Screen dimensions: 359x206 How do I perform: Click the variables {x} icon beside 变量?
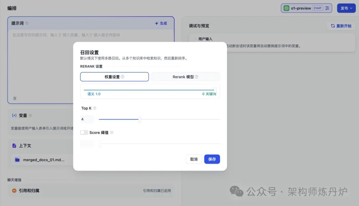pyautogui.click(x=14, y=115)
